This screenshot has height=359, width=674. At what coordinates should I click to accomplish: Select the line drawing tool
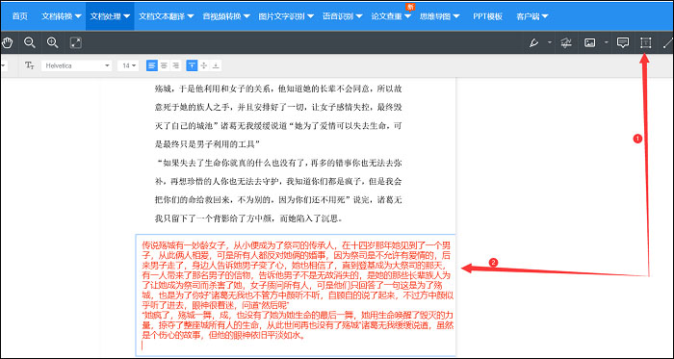(x=667, y=42)
